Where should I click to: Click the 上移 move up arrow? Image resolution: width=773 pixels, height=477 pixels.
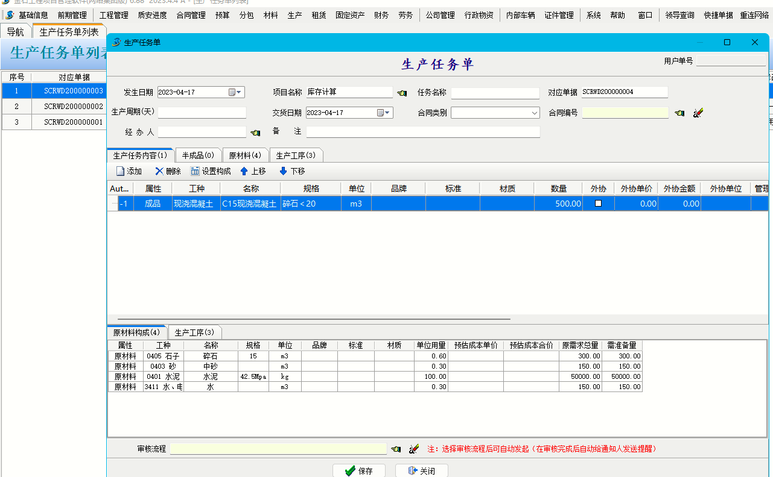(244, 172)
